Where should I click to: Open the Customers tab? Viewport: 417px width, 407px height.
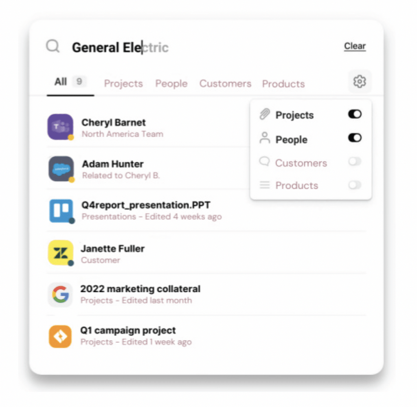225,84
